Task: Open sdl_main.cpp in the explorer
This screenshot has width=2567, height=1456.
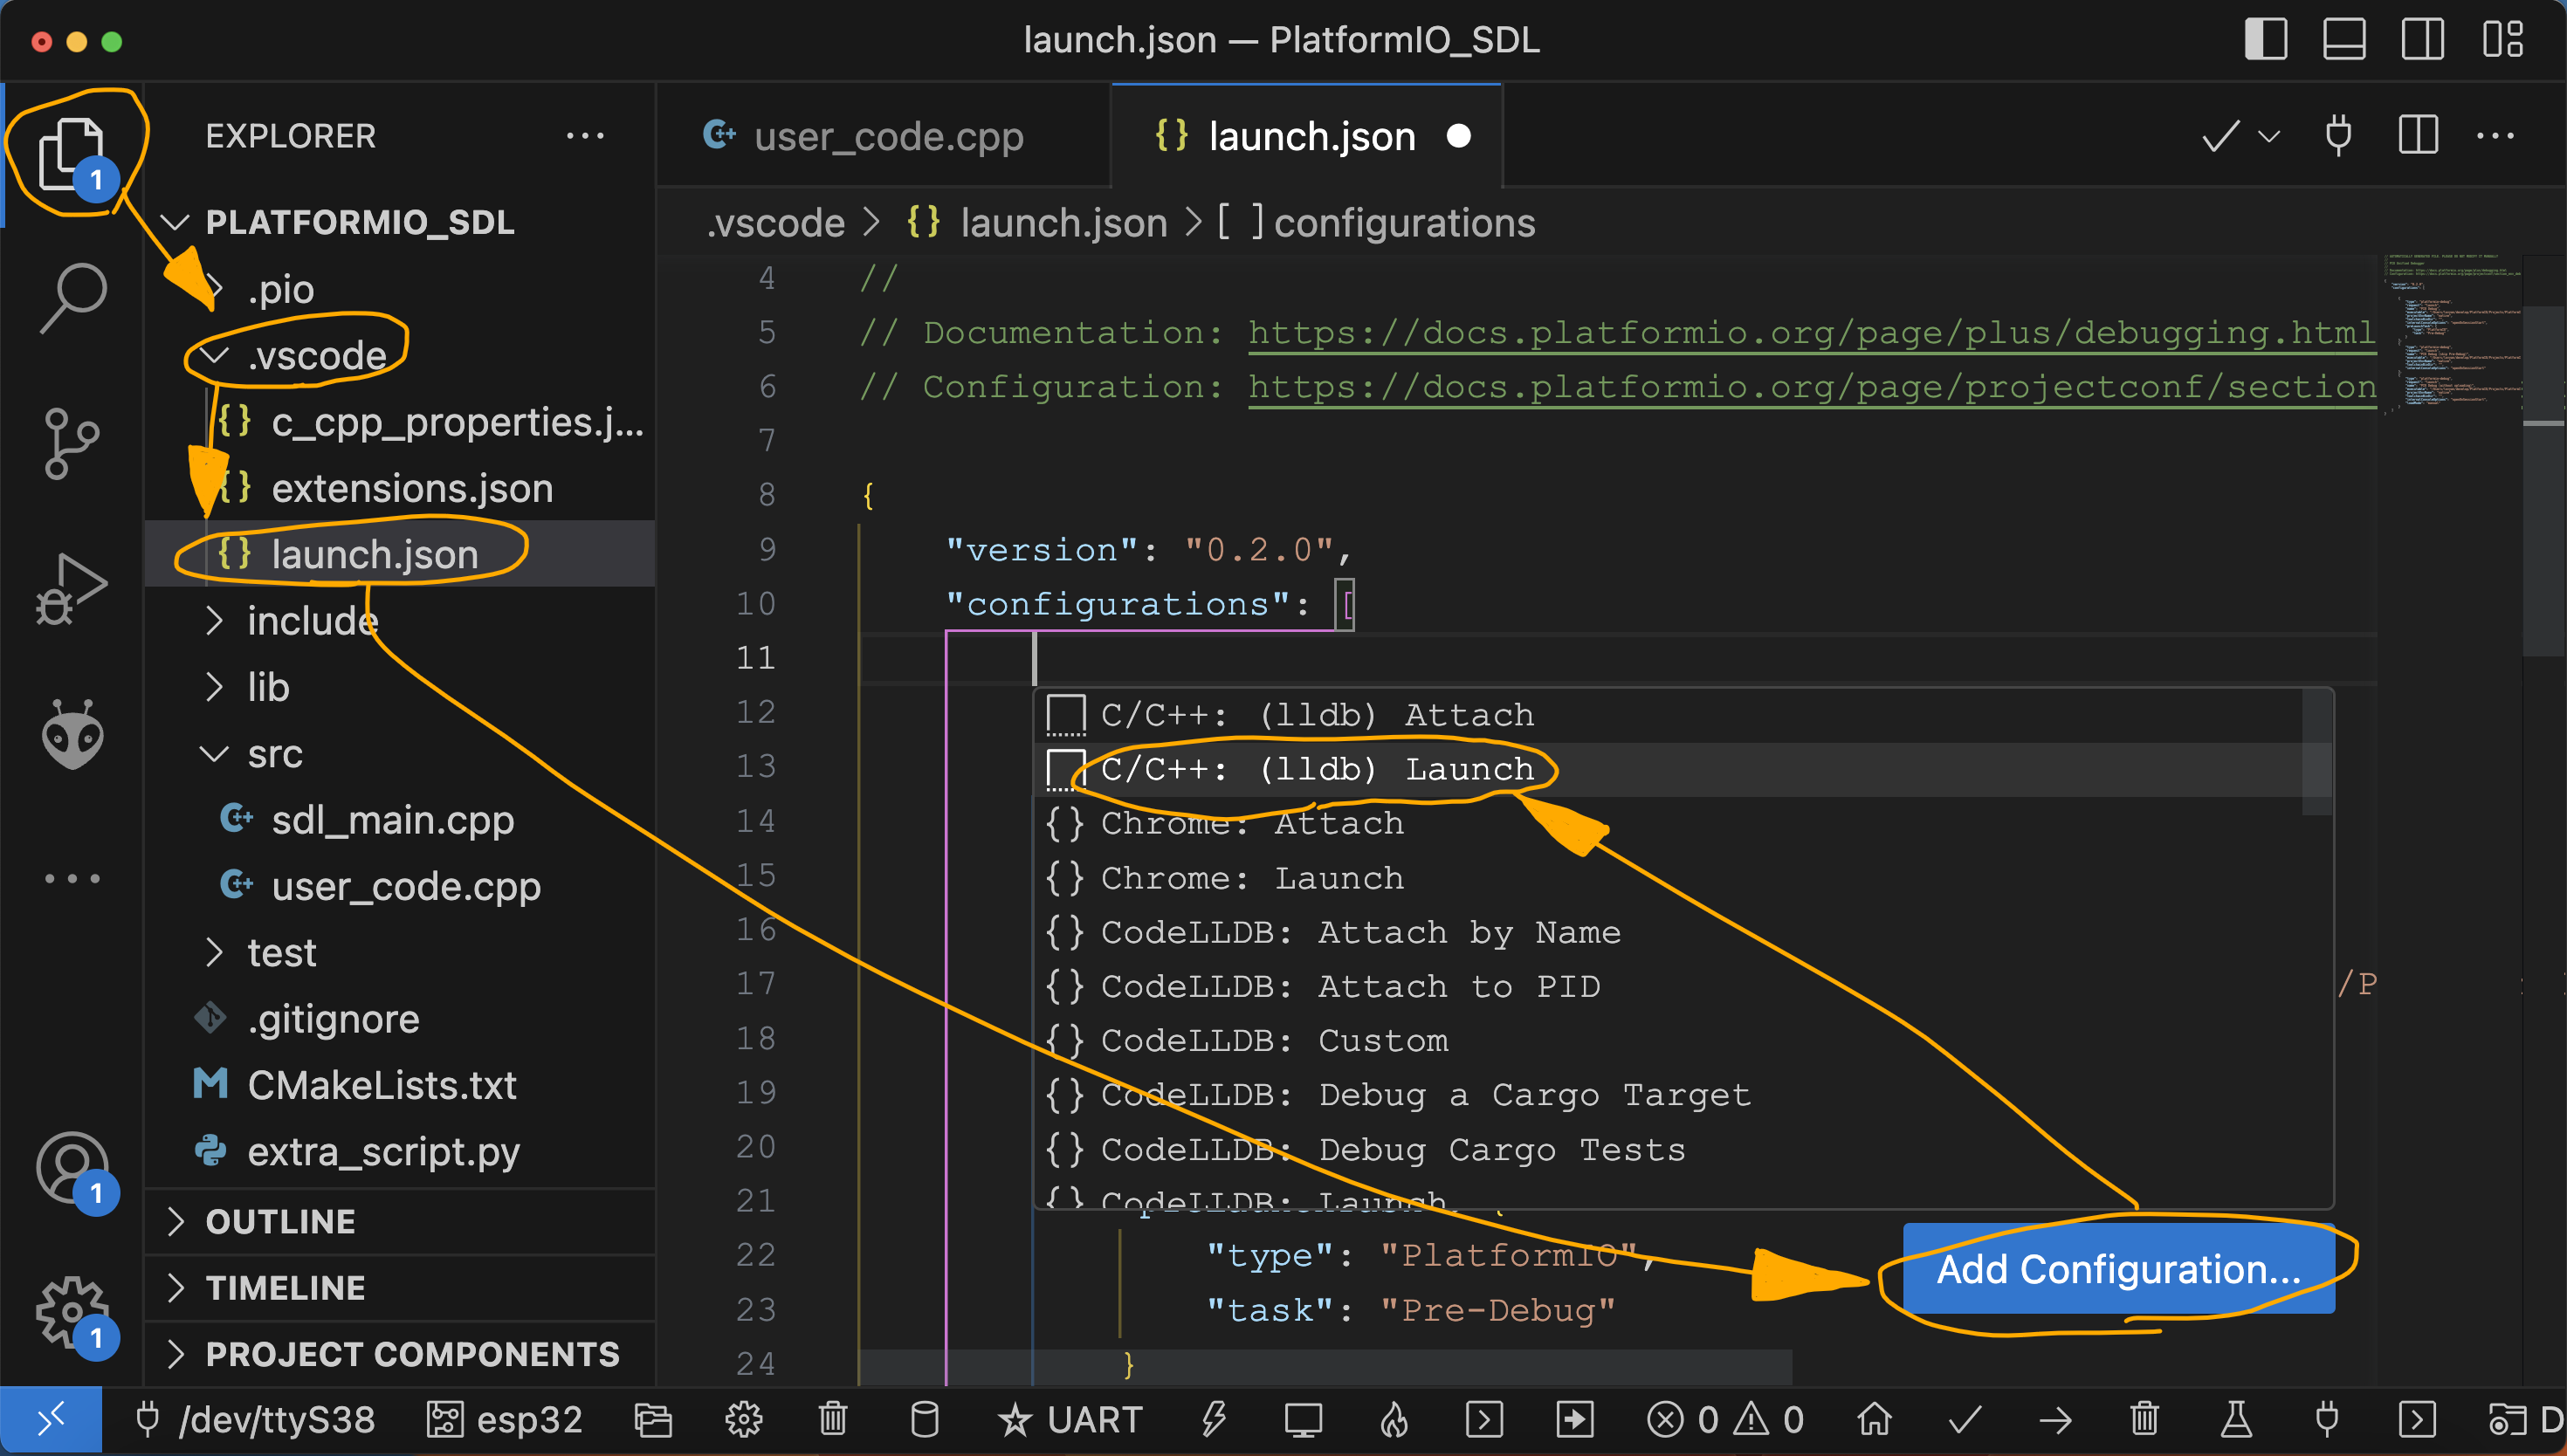Action: coord(392,820)
